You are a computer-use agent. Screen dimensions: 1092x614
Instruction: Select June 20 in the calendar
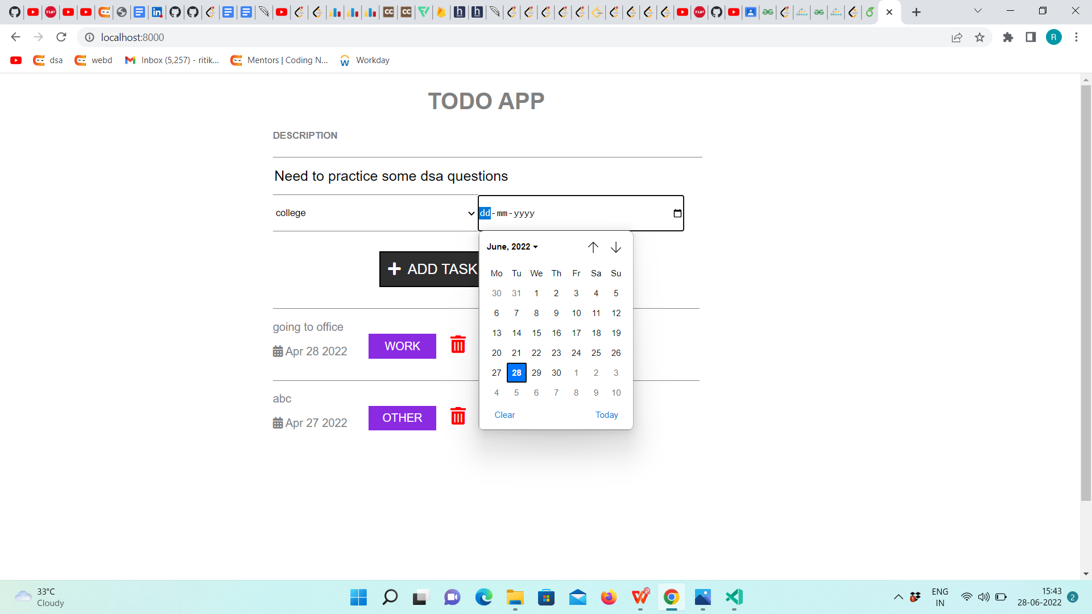tap(497, 353)
